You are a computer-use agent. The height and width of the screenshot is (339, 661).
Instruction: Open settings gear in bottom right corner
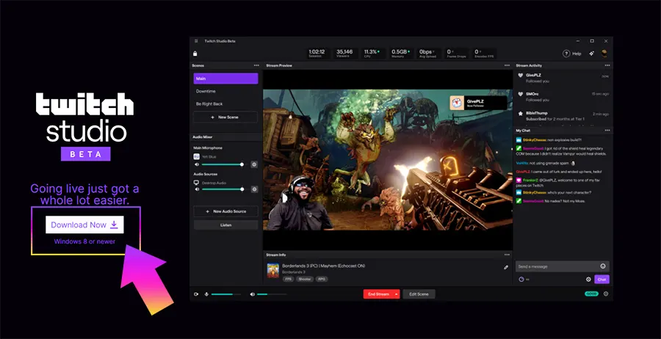[606, 294]
